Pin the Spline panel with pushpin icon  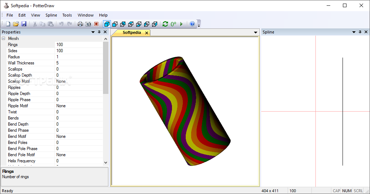point(360,32)
